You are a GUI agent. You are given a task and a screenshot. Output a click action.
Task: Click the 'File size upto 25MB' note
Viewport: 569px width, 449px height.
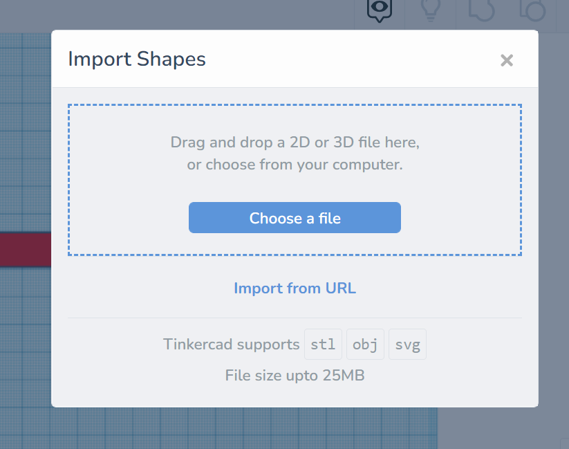click(295, 376)
